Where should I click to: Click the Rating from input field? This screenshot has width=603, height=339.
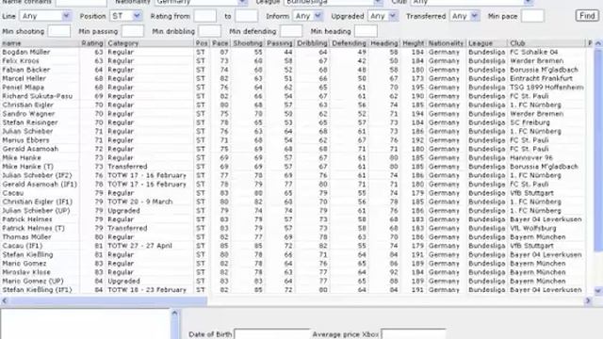205,16
